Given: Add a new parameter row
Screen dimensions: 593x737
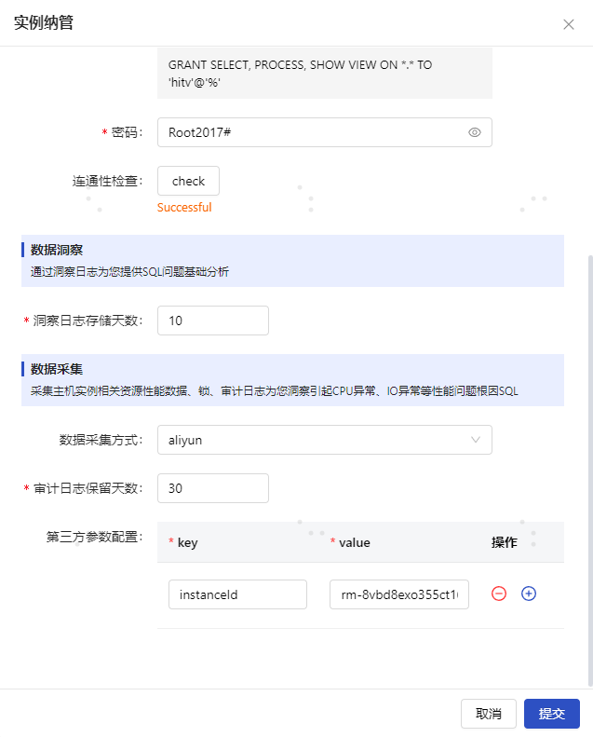Looking at the screenshot, I should [x=529, y=594].
